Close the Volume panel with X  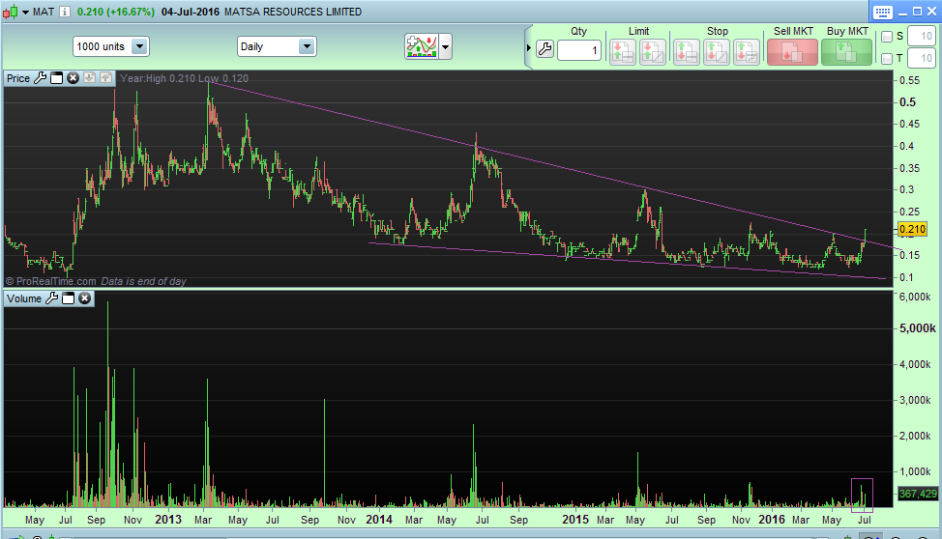point(85,298)
